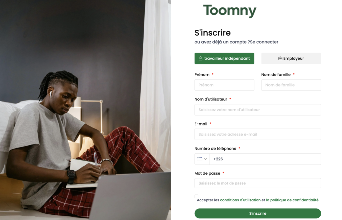Click the photo of man with laptop
The image size is (342, 220).
point(85,110)
